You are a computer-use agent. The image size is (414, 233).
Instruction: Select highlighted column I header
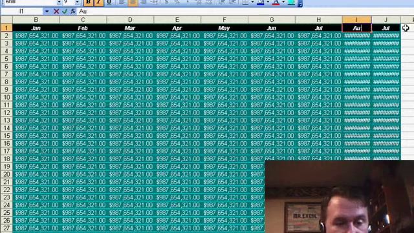[x=356, y=20]
